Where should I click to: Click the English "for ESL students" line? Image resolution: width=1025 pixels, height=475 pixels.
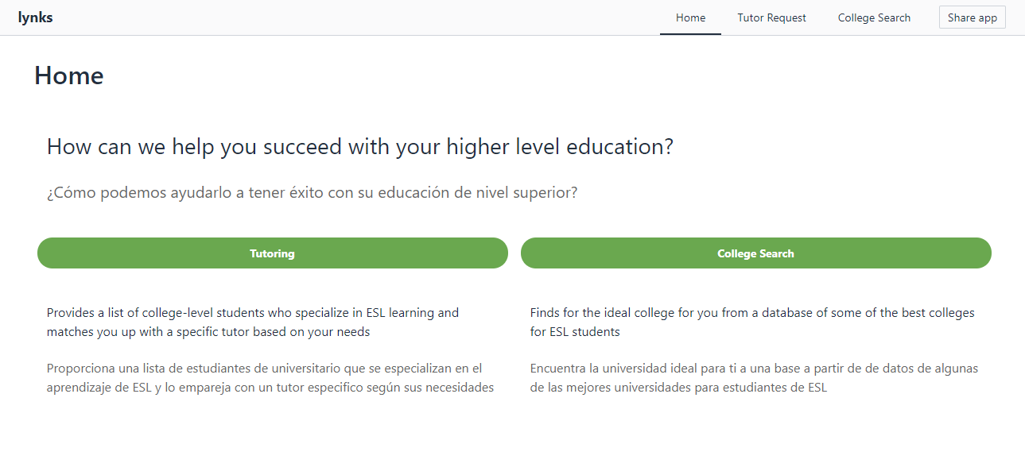tap(575, 332)
